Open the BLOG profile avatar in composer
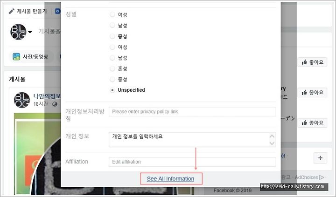Image resolution: width=336 pixels, height=197 pixels. (x=18, y=32)
